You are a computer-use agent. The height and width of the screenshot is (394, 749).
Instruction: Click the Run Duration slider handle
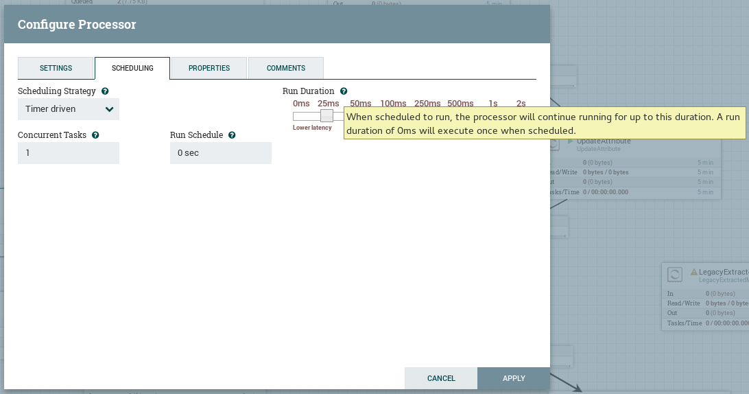coord(326,116)
